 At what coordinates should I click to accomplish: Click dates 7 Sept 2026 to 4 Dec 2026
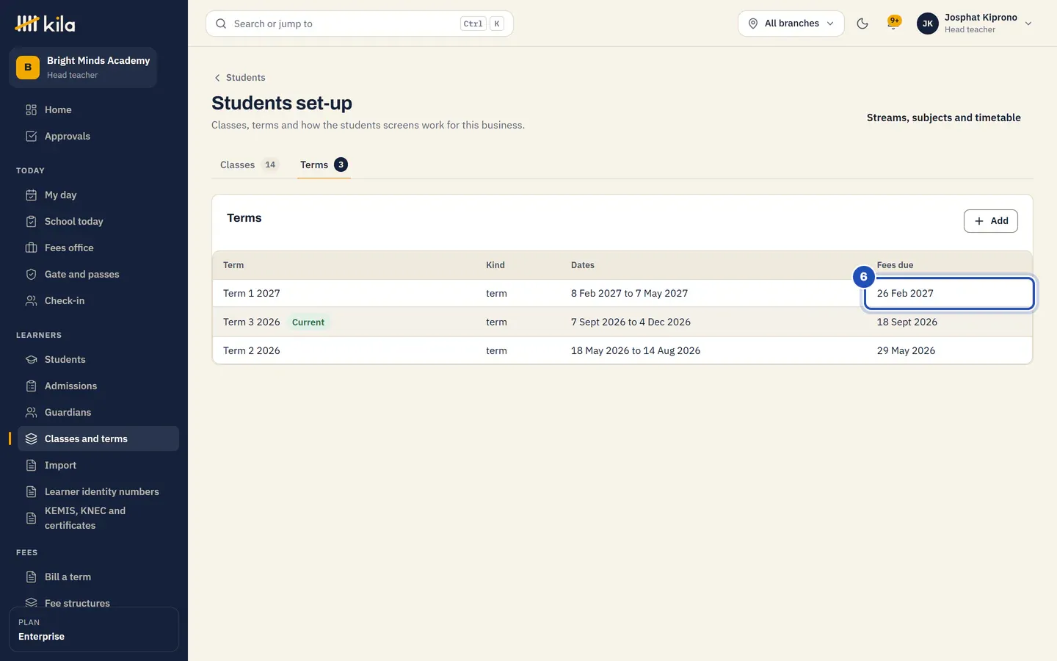(x=631, y=322)
